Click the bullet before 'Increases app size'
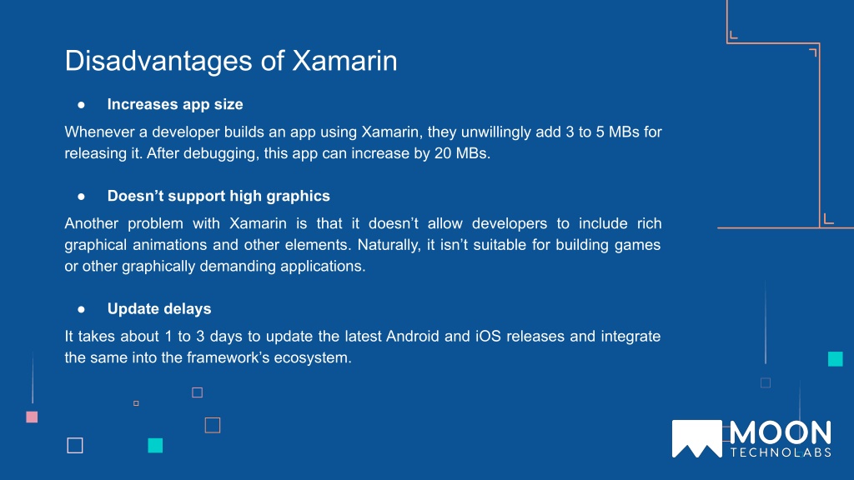The image size is (854, 480). pyautogui.click(x=81, y=105)
